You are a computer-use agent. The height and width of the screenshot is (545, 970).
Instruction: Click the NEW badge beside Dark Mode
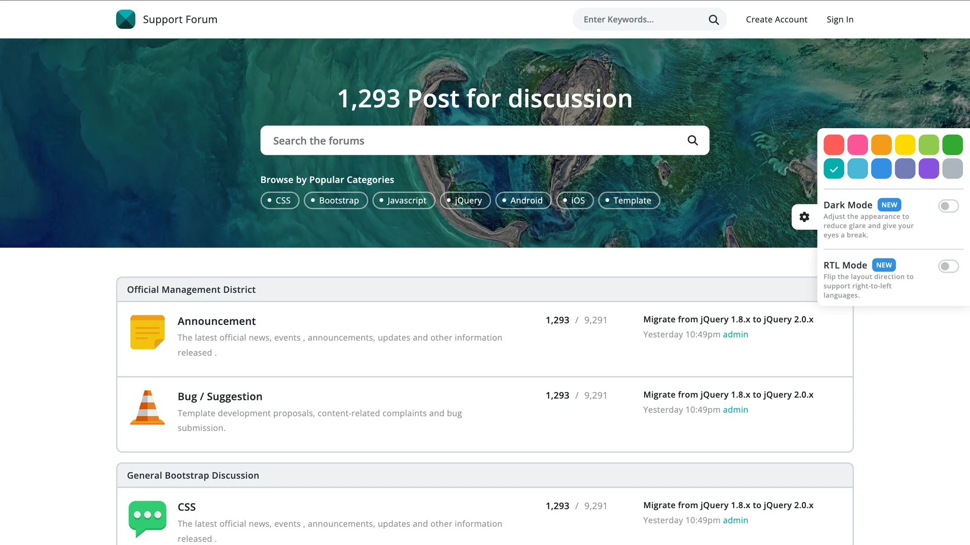(x=889, y=205)
